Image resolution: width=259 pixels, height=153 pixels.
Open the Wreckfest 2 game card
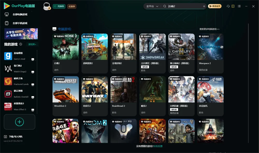(66, 96)
